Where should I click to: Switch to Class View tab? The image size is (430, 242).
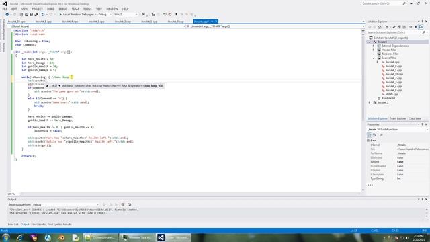click(415, 118)
